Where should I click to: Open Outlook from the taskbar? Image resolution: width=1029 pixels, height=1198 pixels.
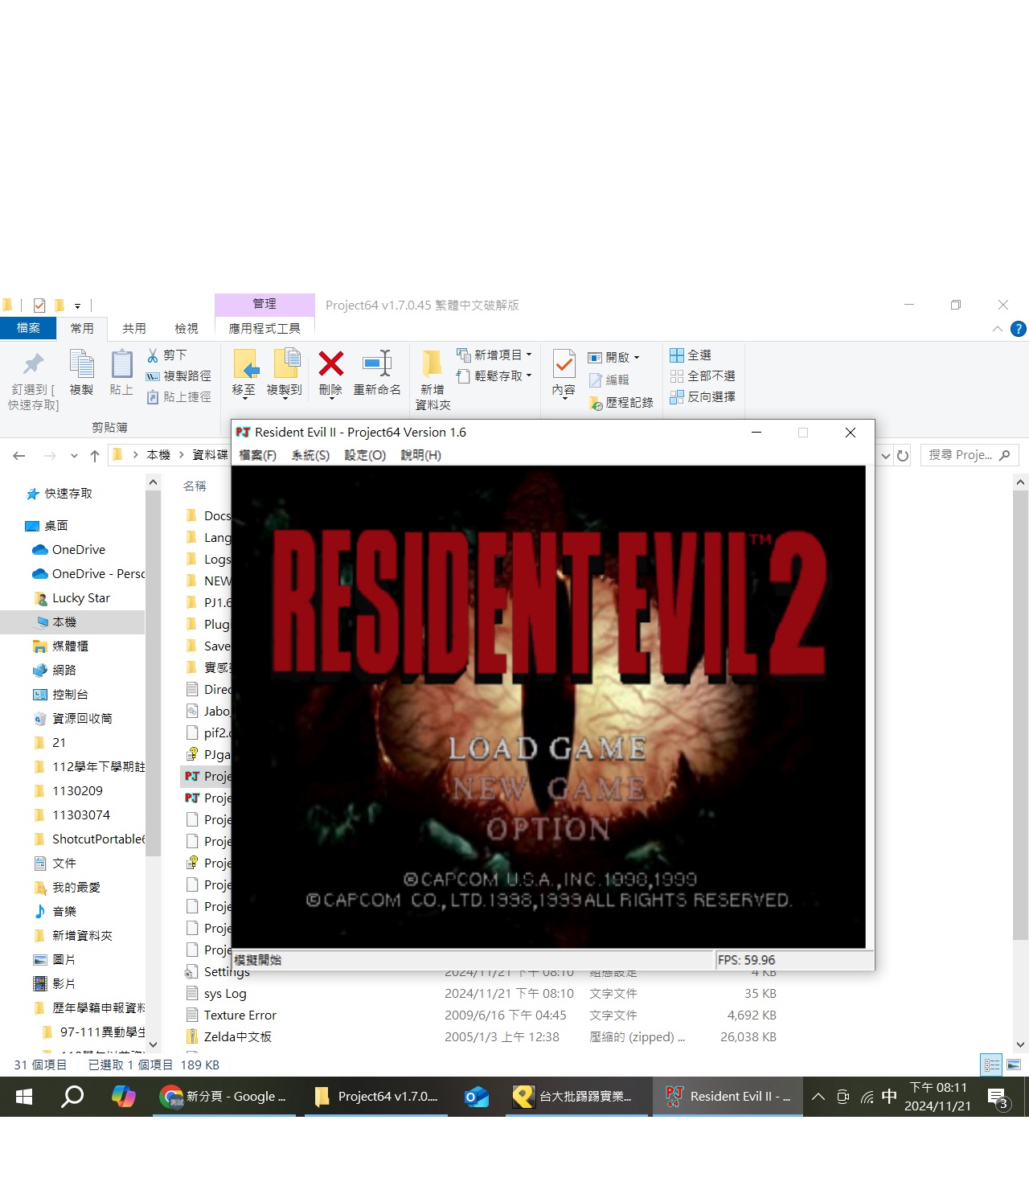[476, 1097]
